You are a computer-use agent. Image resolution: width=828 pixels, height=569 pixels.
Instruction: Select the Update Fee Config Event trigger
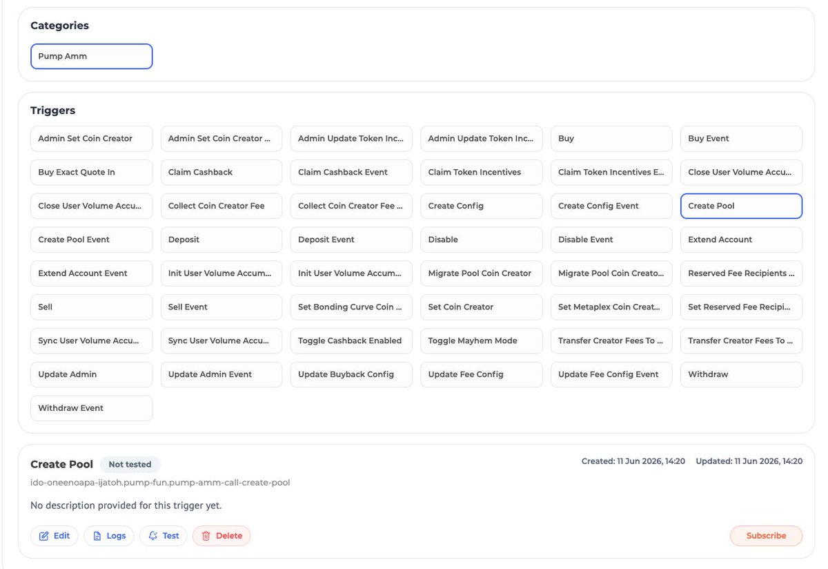coord(611,374)
